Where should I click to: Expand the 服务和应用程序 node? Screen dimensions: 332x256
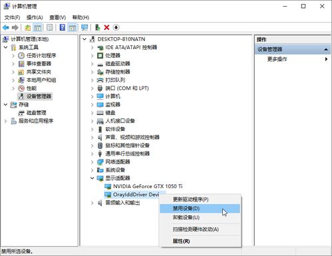[5, 121]
